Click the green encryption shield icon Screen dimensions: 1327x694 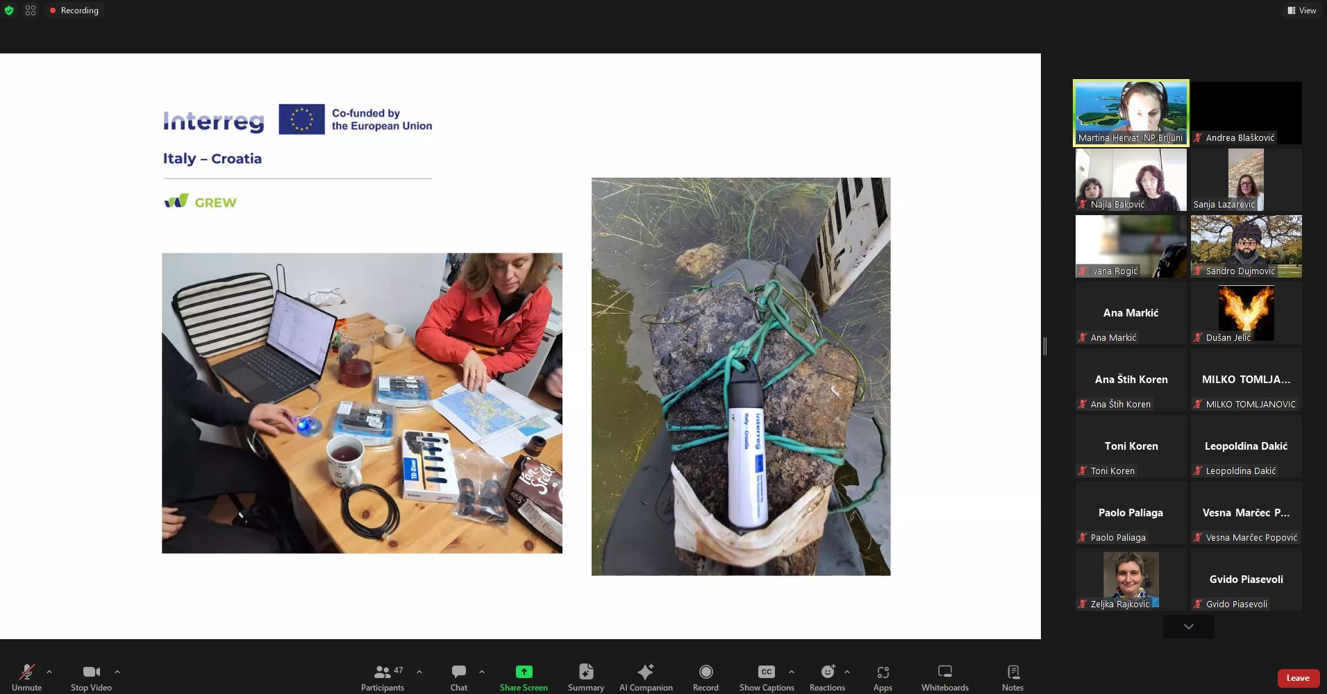point(9,10)
